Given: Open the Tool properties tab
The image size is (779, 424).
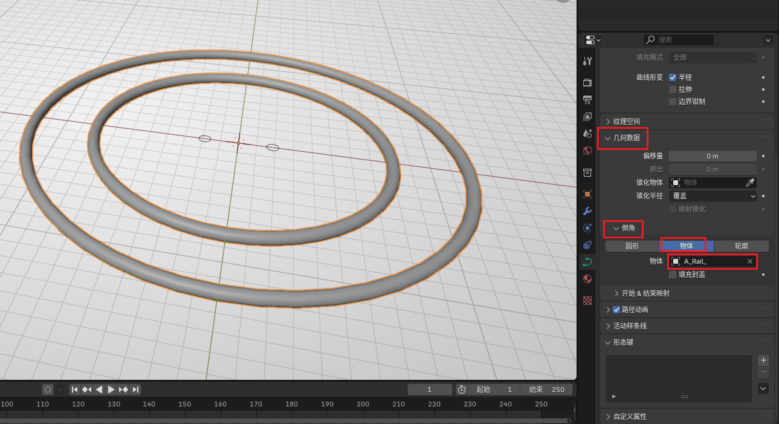Looking at the screenshot, I should [587, 61].
